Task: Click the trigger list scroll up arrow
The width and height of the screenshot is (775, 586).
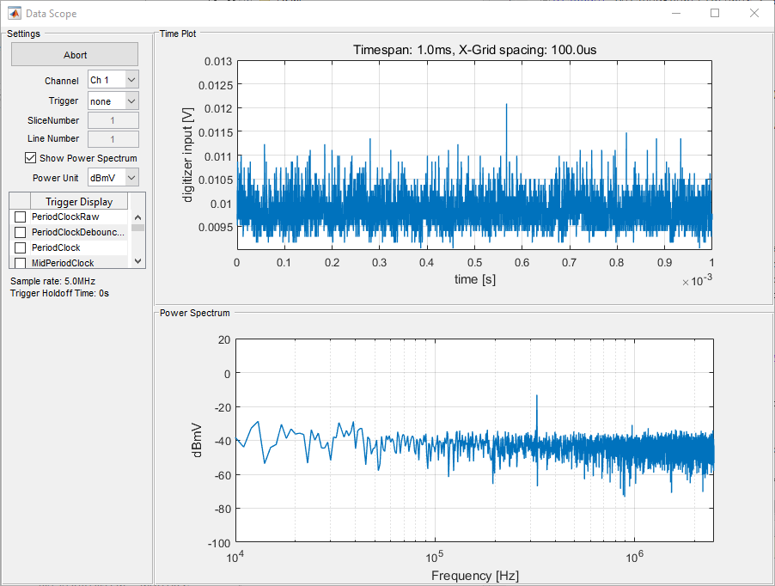Action: (137, 217)
